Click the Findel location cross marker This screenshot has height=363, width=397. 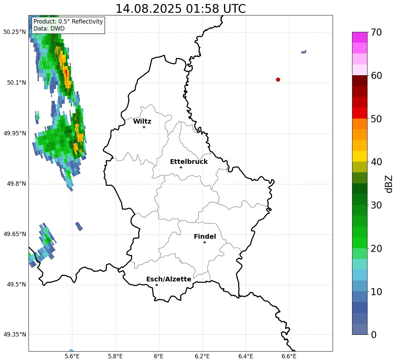click(x=205, y=242)
